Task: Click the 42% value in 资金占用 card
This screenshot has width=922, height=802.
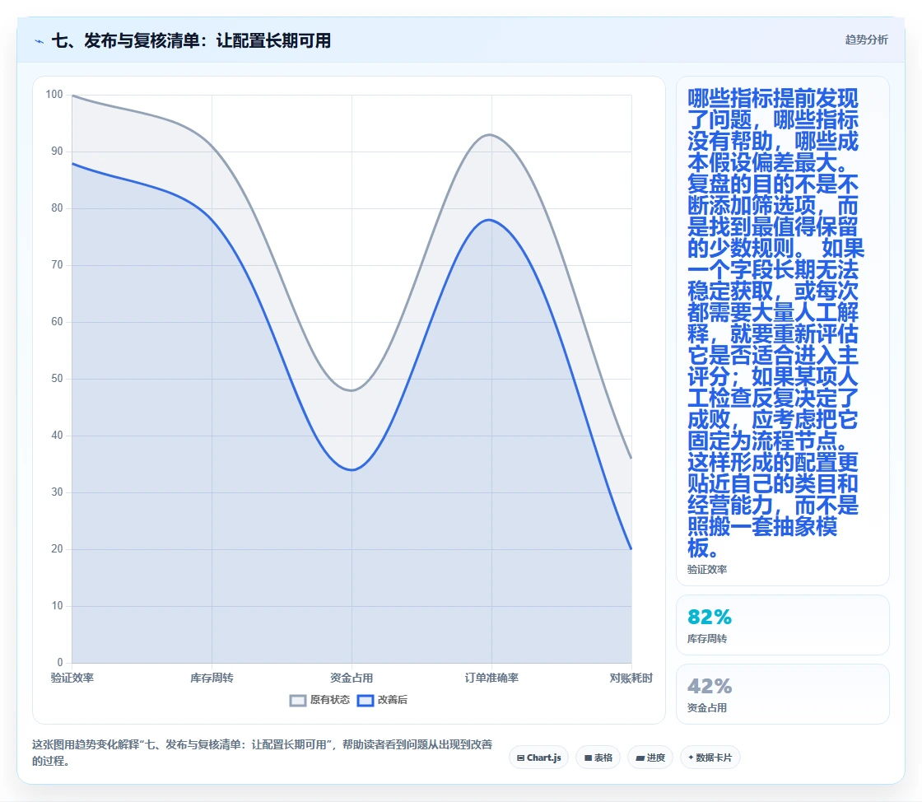Action: coord(709,686)
